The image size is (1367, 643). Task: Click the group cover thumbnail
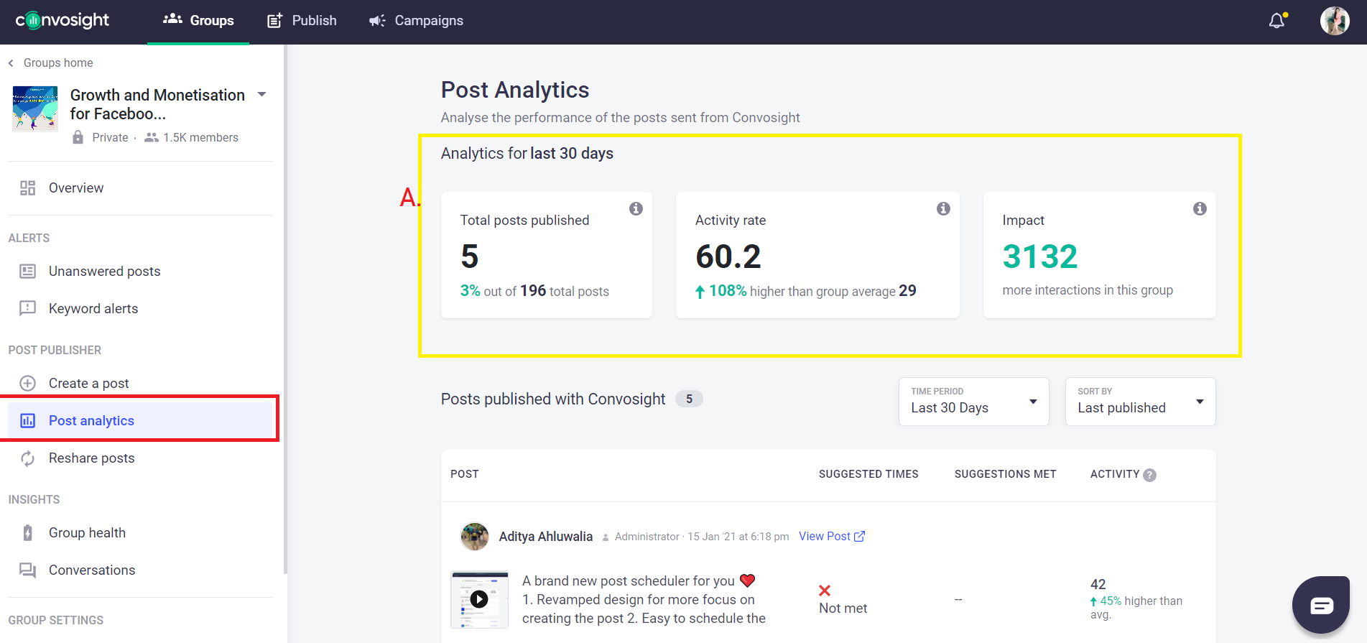[35, 108]
